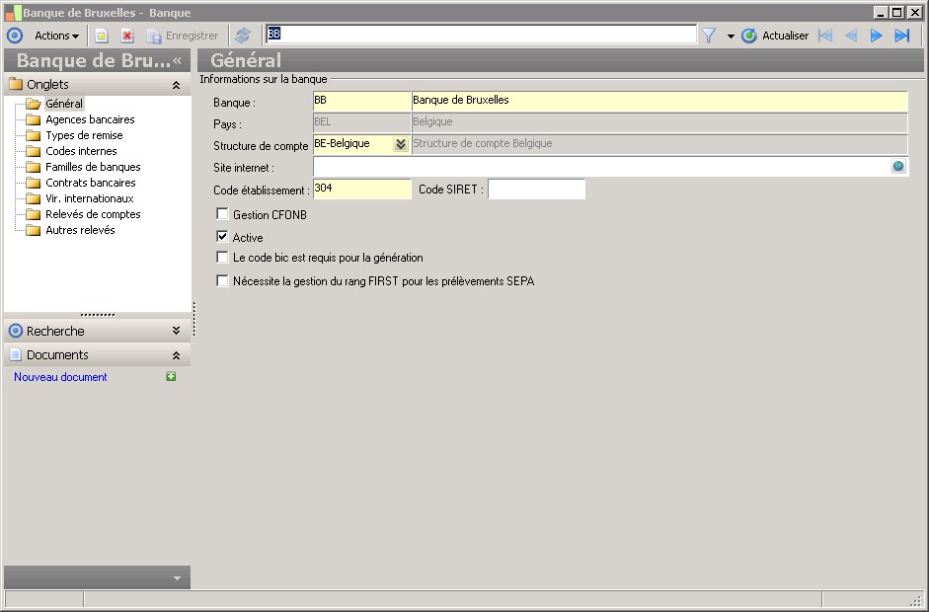
Task: Open the Actions dropdown menu
Action: pyautogui.click(x=56, y=36)
